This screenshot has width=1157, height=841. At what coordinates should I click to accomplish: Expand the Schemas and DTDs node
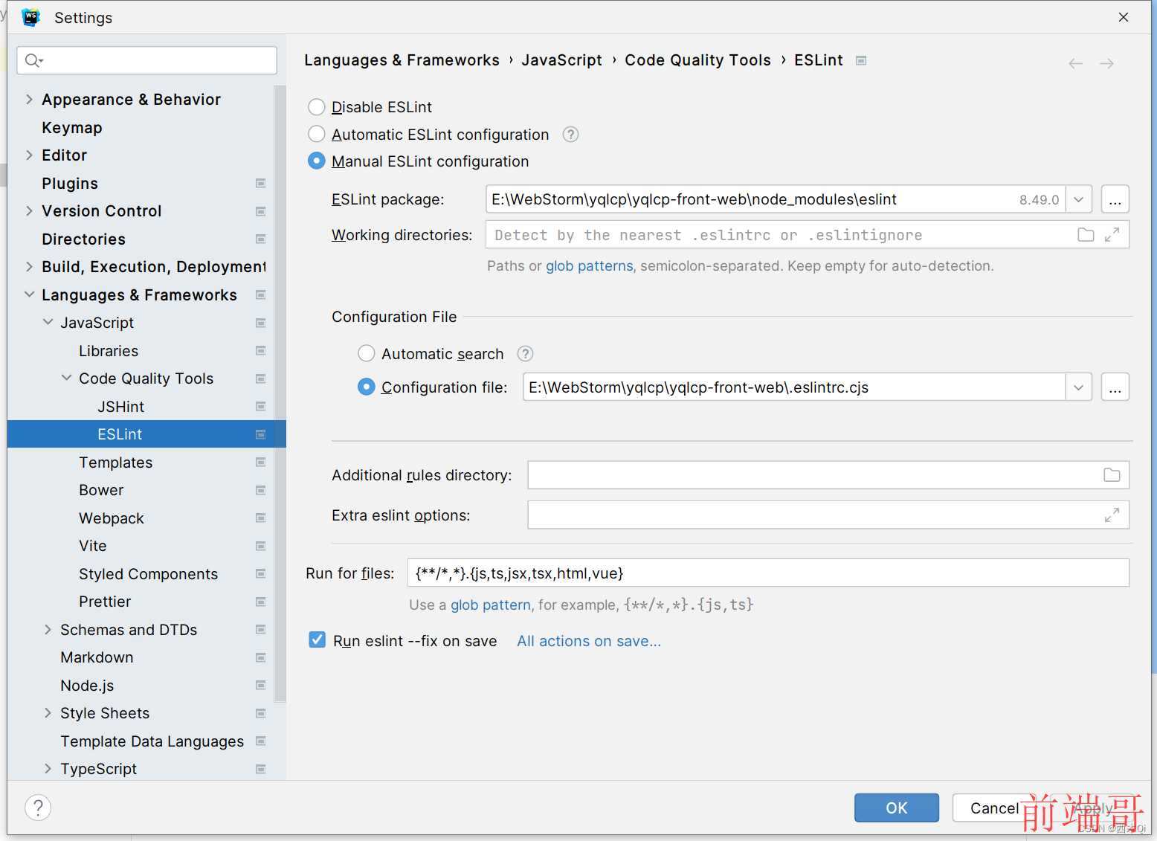tap(48, 630)
